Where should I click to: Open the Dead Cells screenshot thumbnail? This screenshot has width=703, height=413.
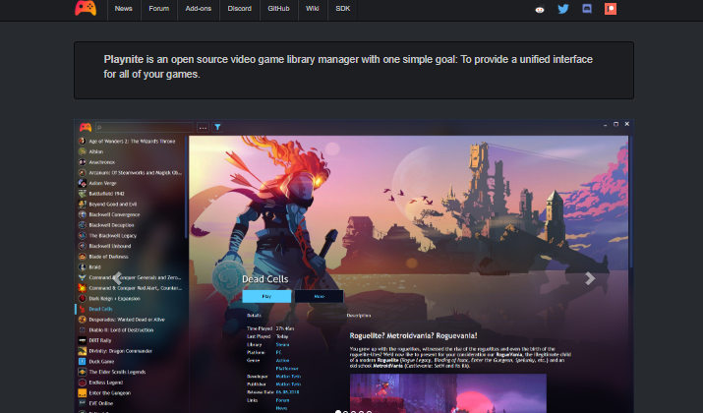(x=448, y=393)
